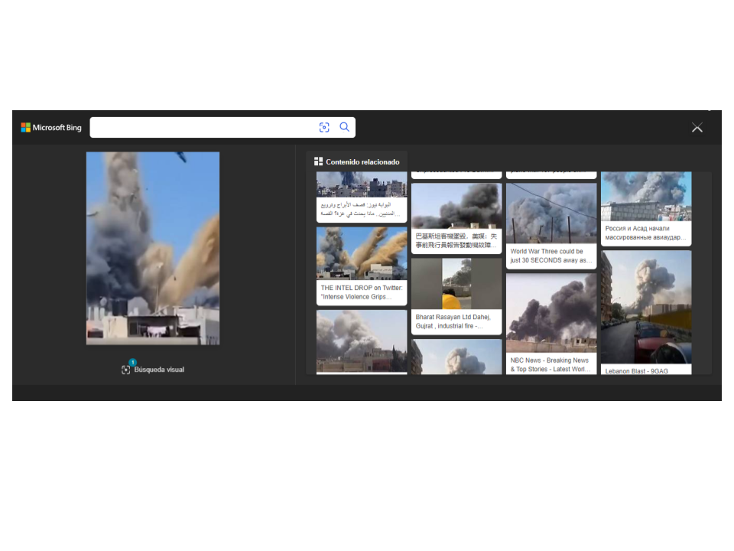Open the Россия и Асад result
This screenshot has width=734, height=551.
click(646, 233)
